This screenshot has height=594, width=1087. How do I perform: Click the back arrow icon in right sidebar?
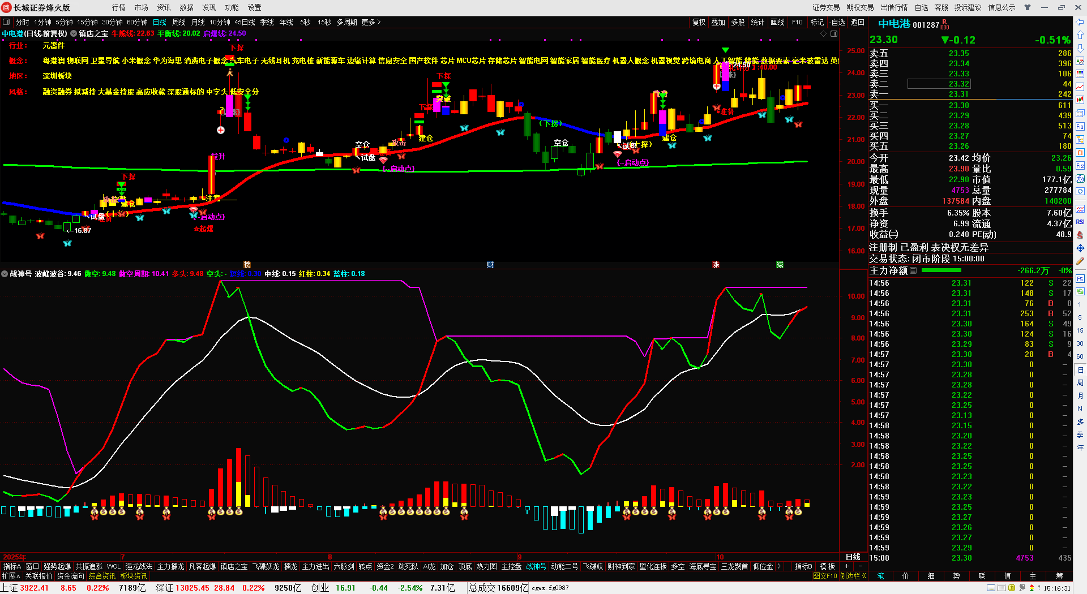(1080, 23)
